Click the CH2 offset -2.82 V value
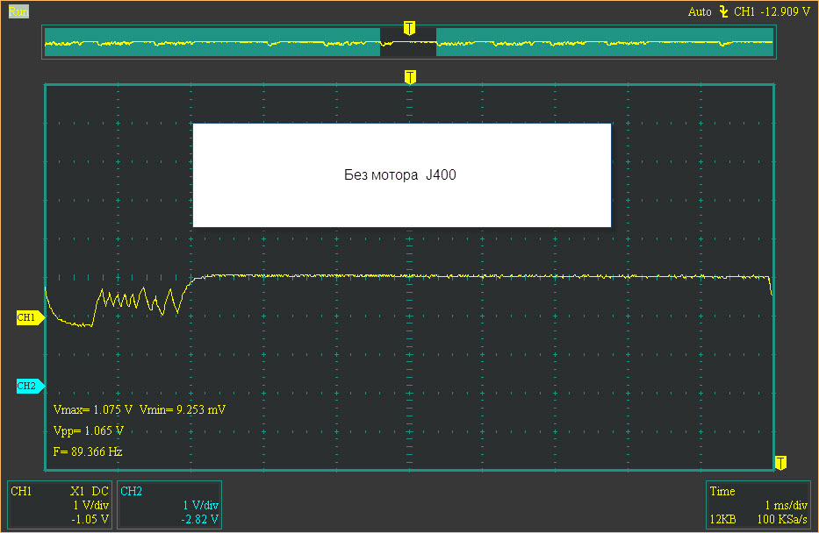 199,520
